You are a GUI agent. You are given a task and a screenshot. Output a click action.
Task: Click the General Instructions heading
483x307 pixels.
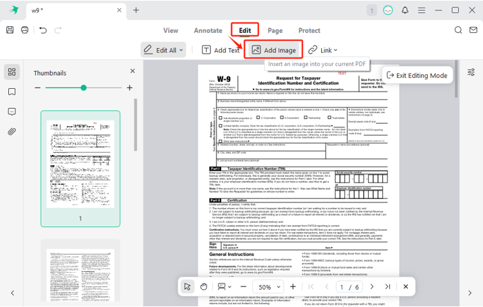(232, 255)
